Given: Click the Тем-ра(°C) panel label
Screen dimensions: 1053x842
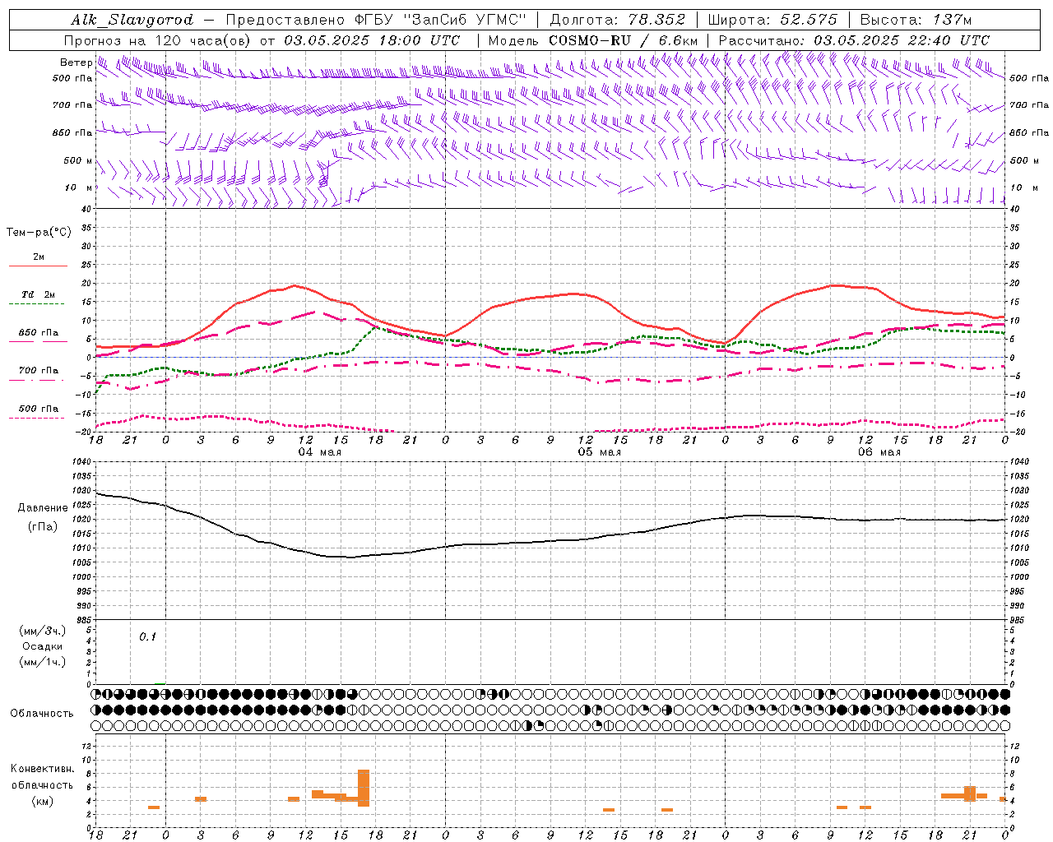Looking at the screenshot, I should 39,233.
